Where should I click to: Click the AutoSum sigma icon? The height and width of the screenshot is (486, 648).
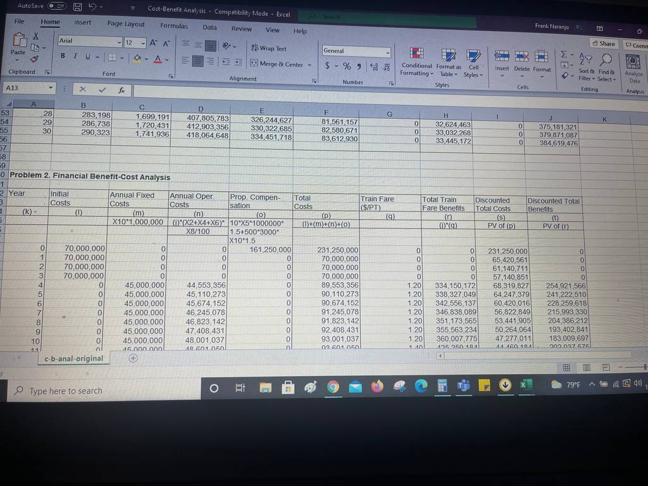coord(564,54)
